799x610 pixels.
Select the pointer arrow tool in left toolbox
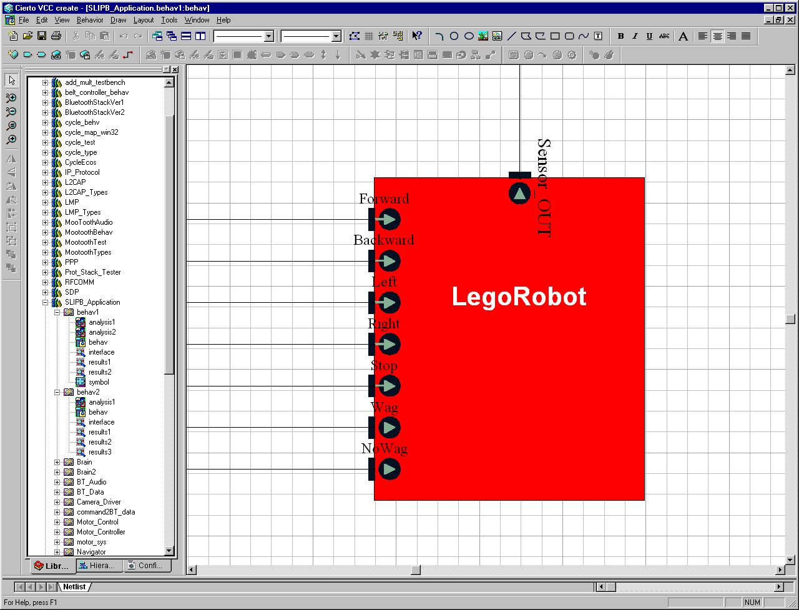pos(11,80)
